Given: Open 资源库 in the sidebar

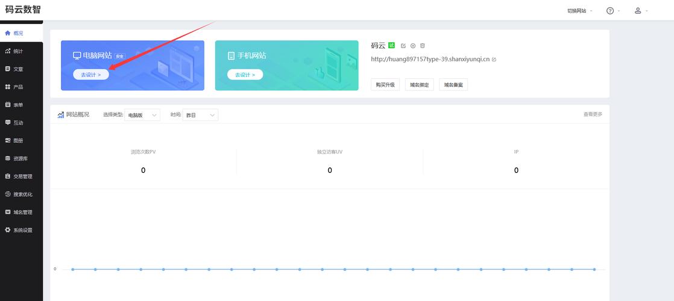Looking at the screenshot, I should [20, 158].
